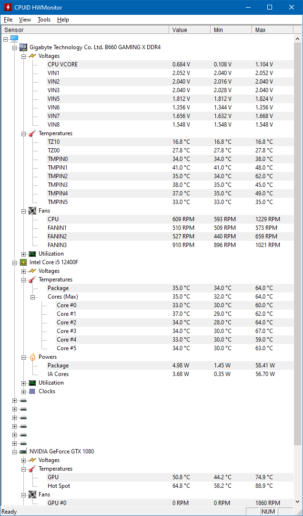Collapse the Cores (Max) tree node

[x=32, y=297]
